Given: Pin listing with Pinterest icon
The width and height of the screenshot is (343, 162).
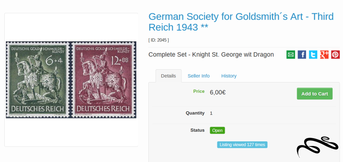Looking at the screenshot, I should [x=335, y=55].
